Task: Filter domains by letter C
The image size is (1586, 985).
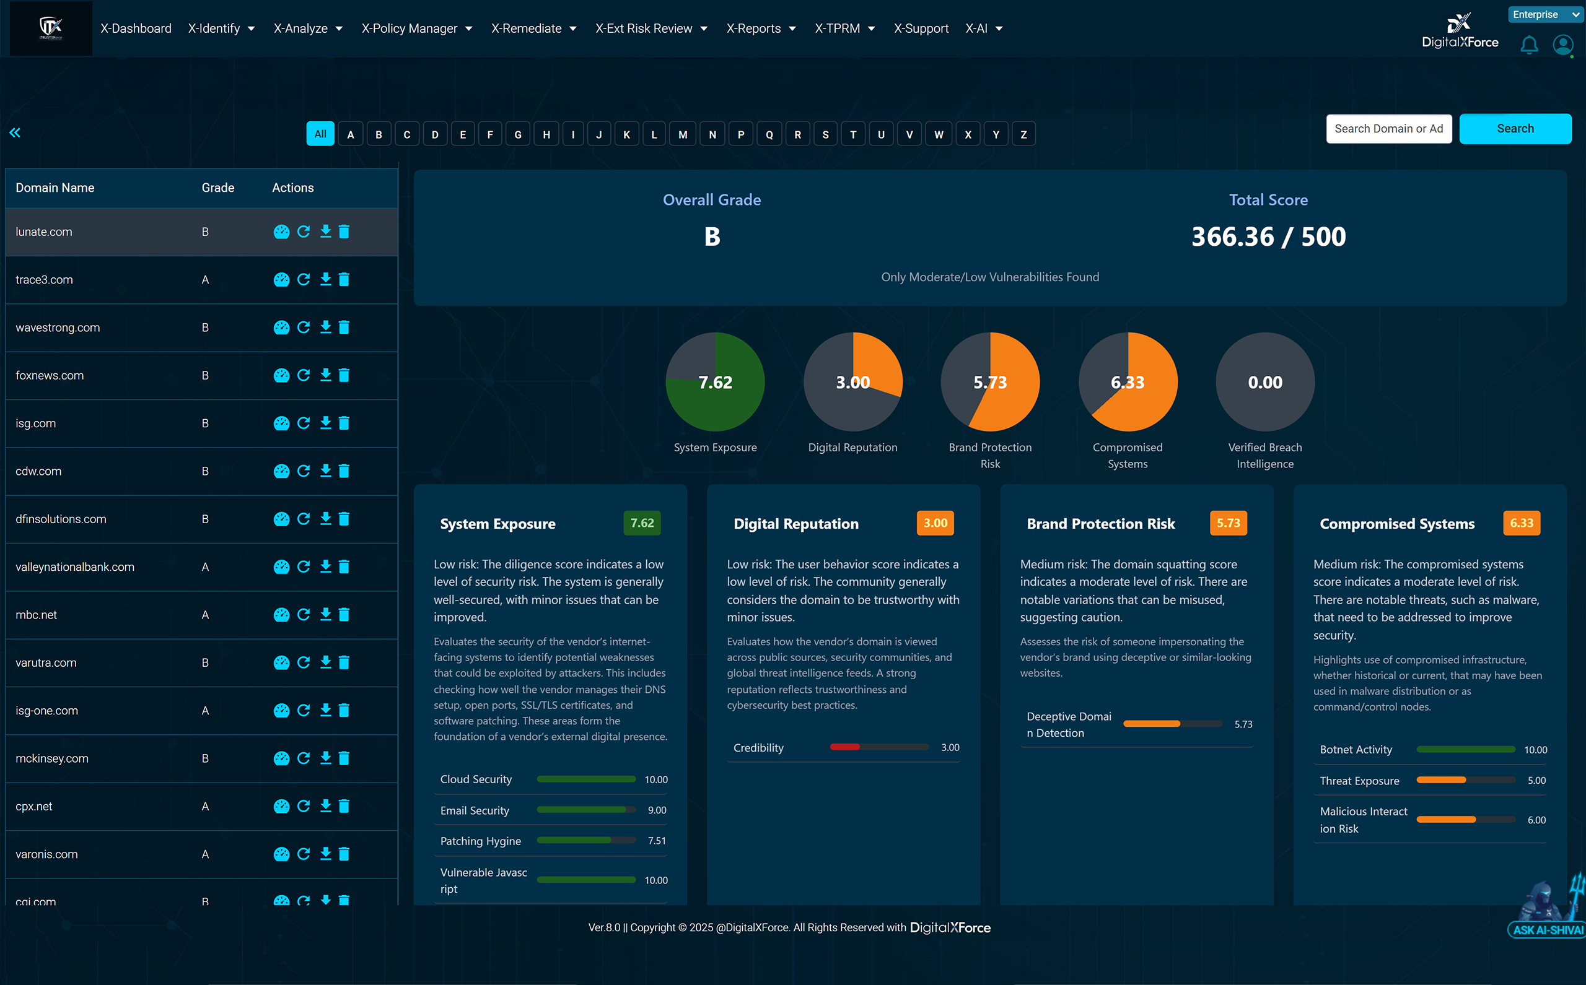Action: pos(407,134)
